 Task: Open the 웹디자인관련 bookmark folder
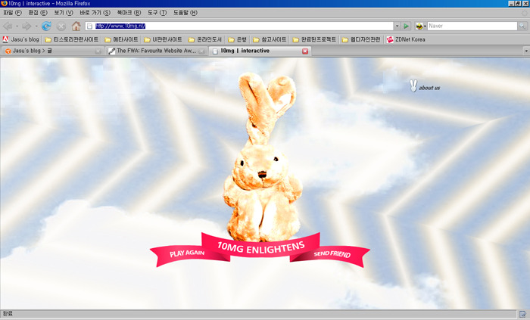tap(361, 39)
